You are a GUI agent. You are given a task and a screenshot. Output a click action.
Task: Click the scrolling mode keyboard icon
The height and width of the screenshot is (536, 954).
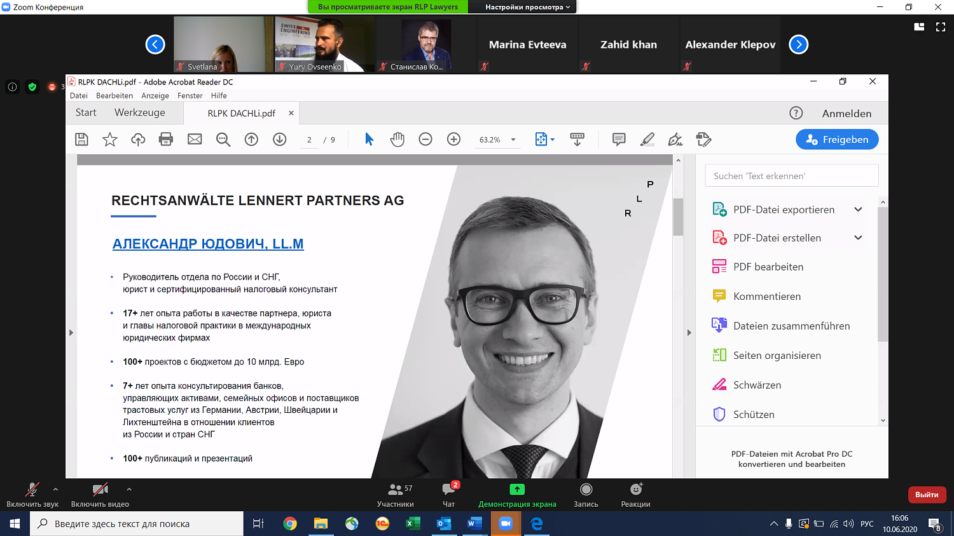pos(577,140)
